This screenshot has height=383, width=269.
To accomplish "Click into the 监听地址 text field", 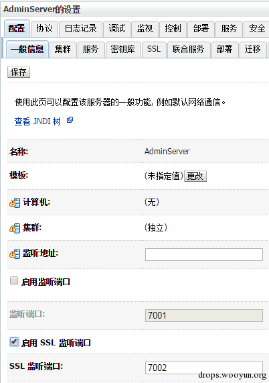I will (204, 254).
